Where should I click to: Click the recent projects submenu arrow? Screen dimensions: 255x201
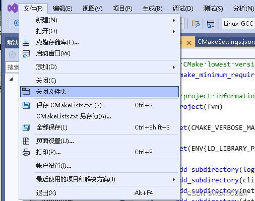point(174,180)
